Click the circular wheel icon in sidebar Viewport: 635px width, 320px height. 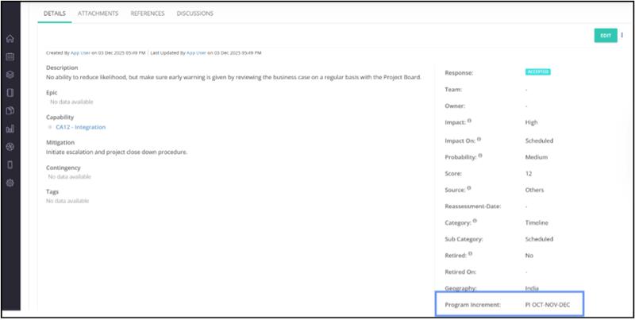(x=10, y=147)
